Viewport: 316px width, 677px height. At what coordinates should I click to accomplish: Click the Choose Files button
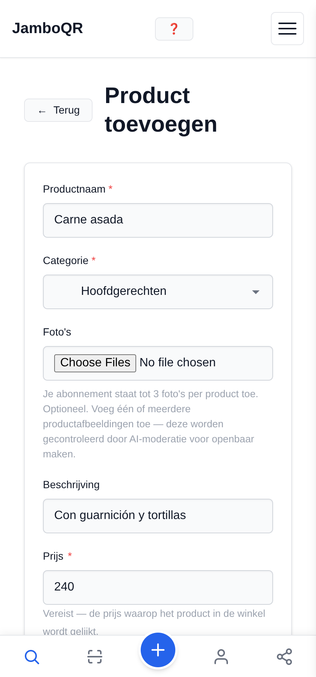coord(95,363)
